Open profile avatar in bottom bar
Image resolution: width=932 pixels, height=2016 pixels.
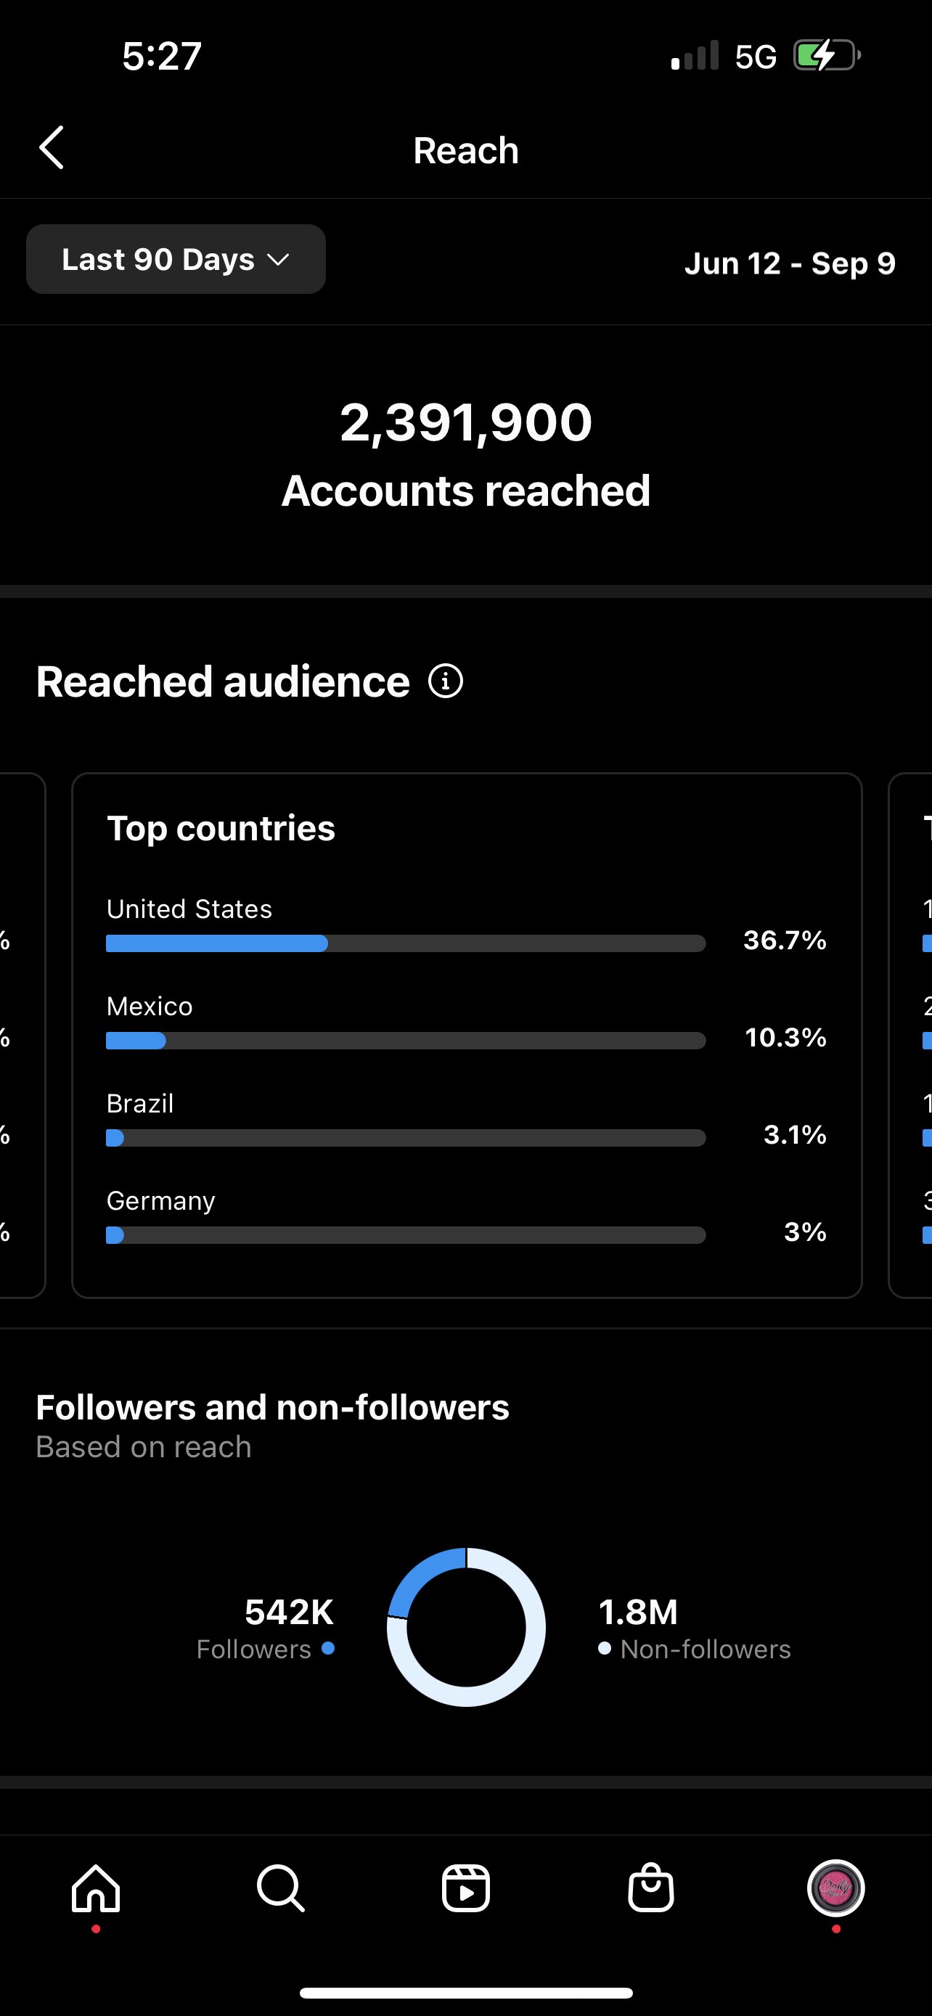[835, 1889]
